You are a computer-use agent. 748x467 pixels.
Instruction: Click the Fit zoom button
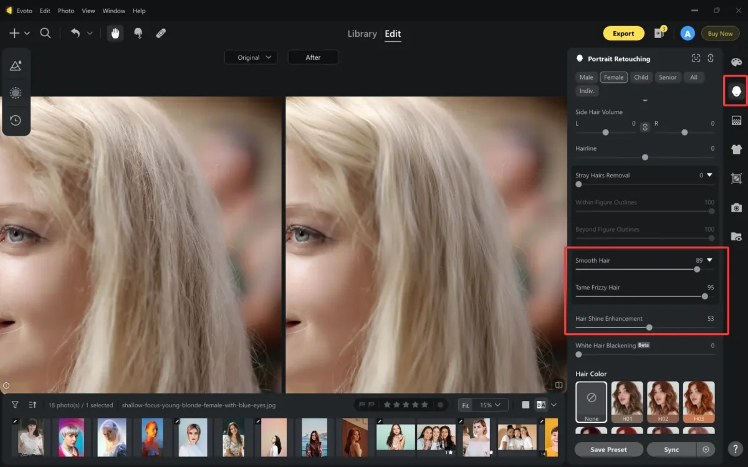tap(466, 405)
